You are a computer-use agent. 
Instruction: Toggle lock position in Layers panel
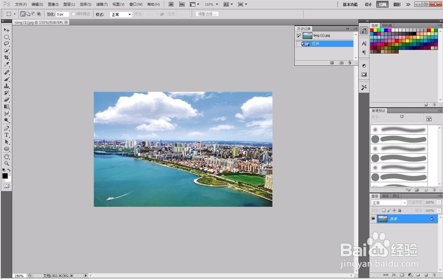coord(394,210)
